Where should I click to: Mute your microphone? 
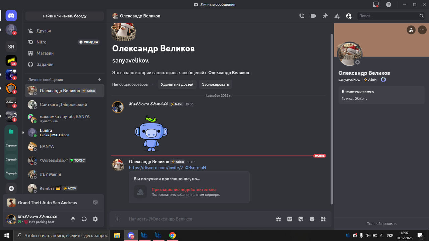point(73,219)
